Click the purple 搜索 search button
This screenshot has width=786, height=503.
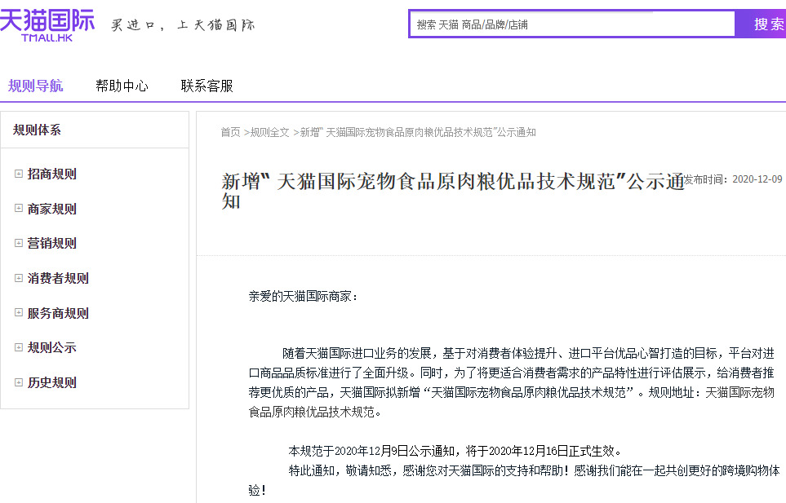(761, 24)
